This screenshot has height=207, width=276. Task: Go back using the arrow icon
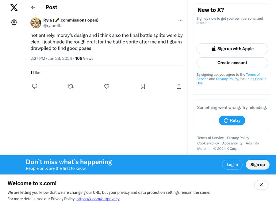[33, 7]
